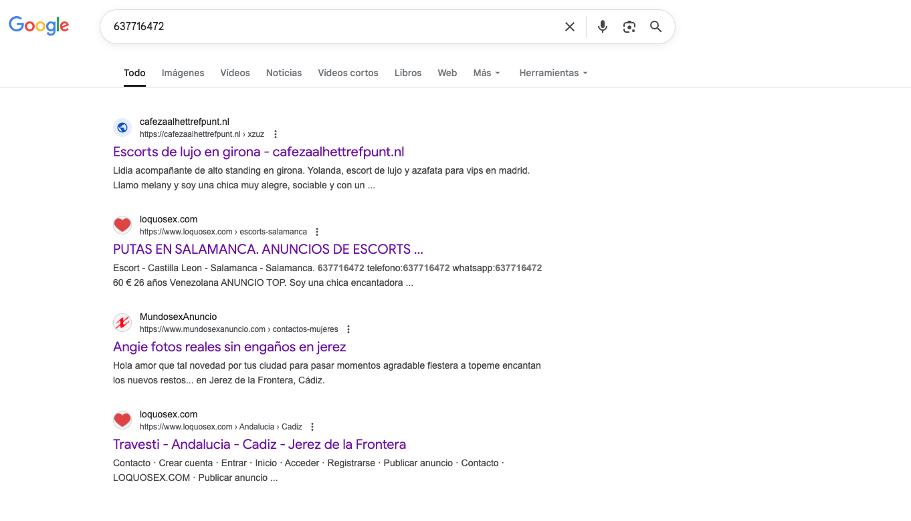Open the three-dot menu for the Andalucia › Cadiz result

click(x=312, y=427)
